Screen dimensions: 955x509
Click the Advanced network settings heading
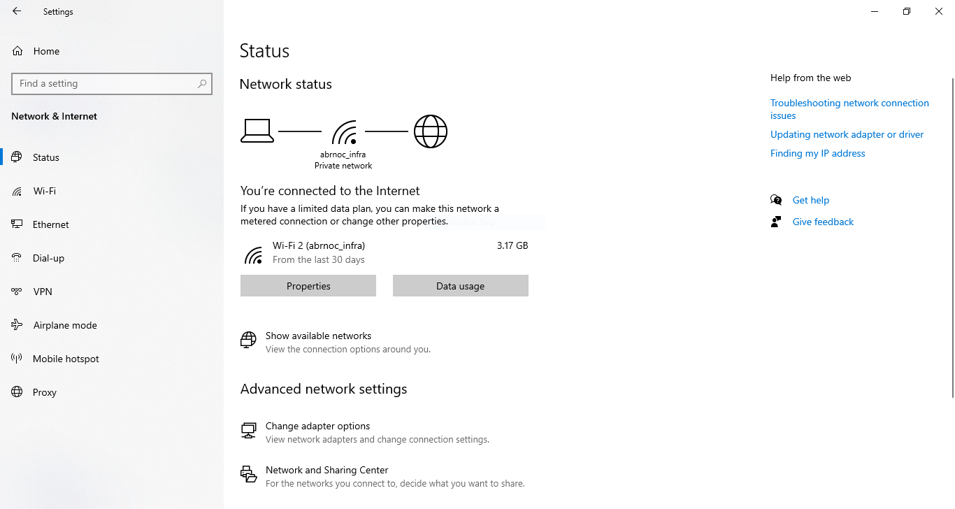click(x=324, y=389)
